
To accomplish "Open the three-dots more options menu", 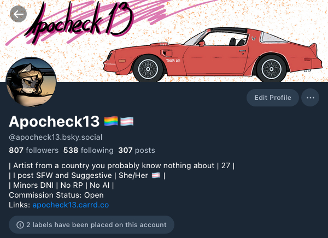I will click(310, 98).
